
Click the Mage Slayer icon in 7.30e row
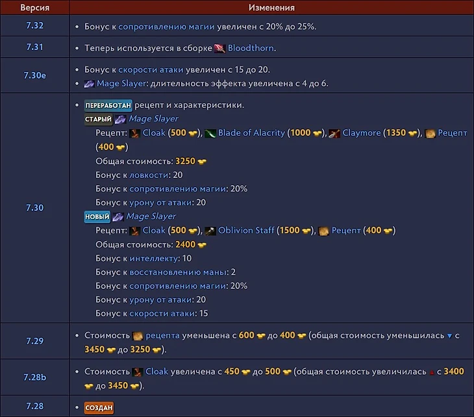click(90, 84)
